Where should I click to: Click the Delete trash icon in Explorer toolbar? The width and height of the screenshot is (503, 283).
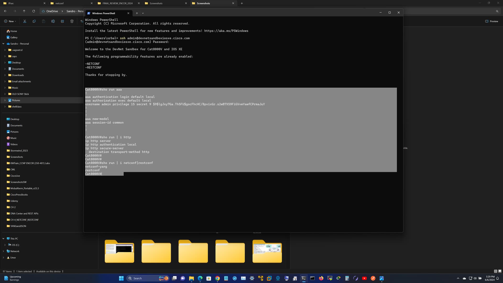coord(72,21)
